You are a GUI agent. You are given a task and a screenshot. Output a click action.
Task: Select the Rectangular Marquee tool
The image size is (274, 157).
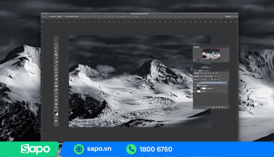point(56,45)
